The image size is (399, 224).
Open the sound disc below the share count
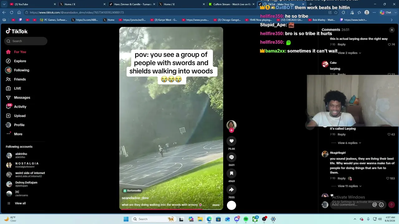tap(231, 205)
